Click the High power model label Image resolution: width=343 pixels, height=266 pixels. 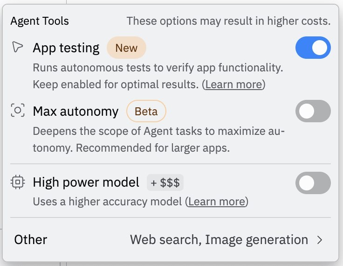point(86,182)
